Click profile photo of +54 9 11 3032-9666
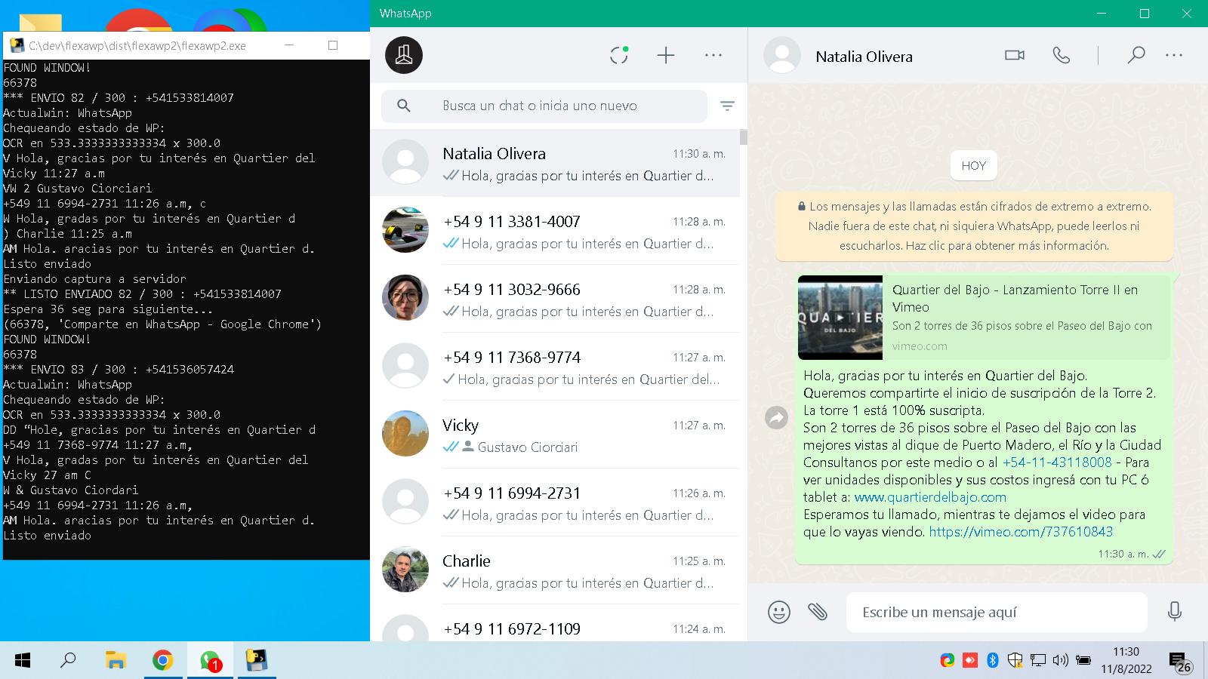 (x=405, y=298)
